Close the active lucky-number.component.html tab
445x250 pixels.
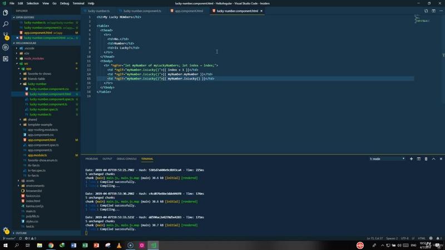pos(261,11)
